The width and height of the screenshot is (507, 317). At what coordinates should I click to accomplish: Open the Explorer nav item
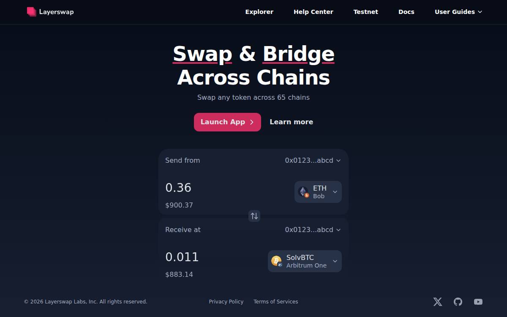point(259,12)
